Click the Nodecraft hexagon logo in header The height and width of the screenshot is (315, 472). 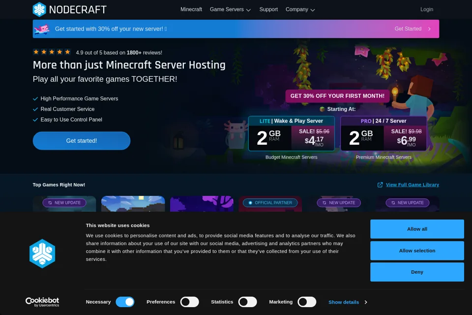point(39,9)
